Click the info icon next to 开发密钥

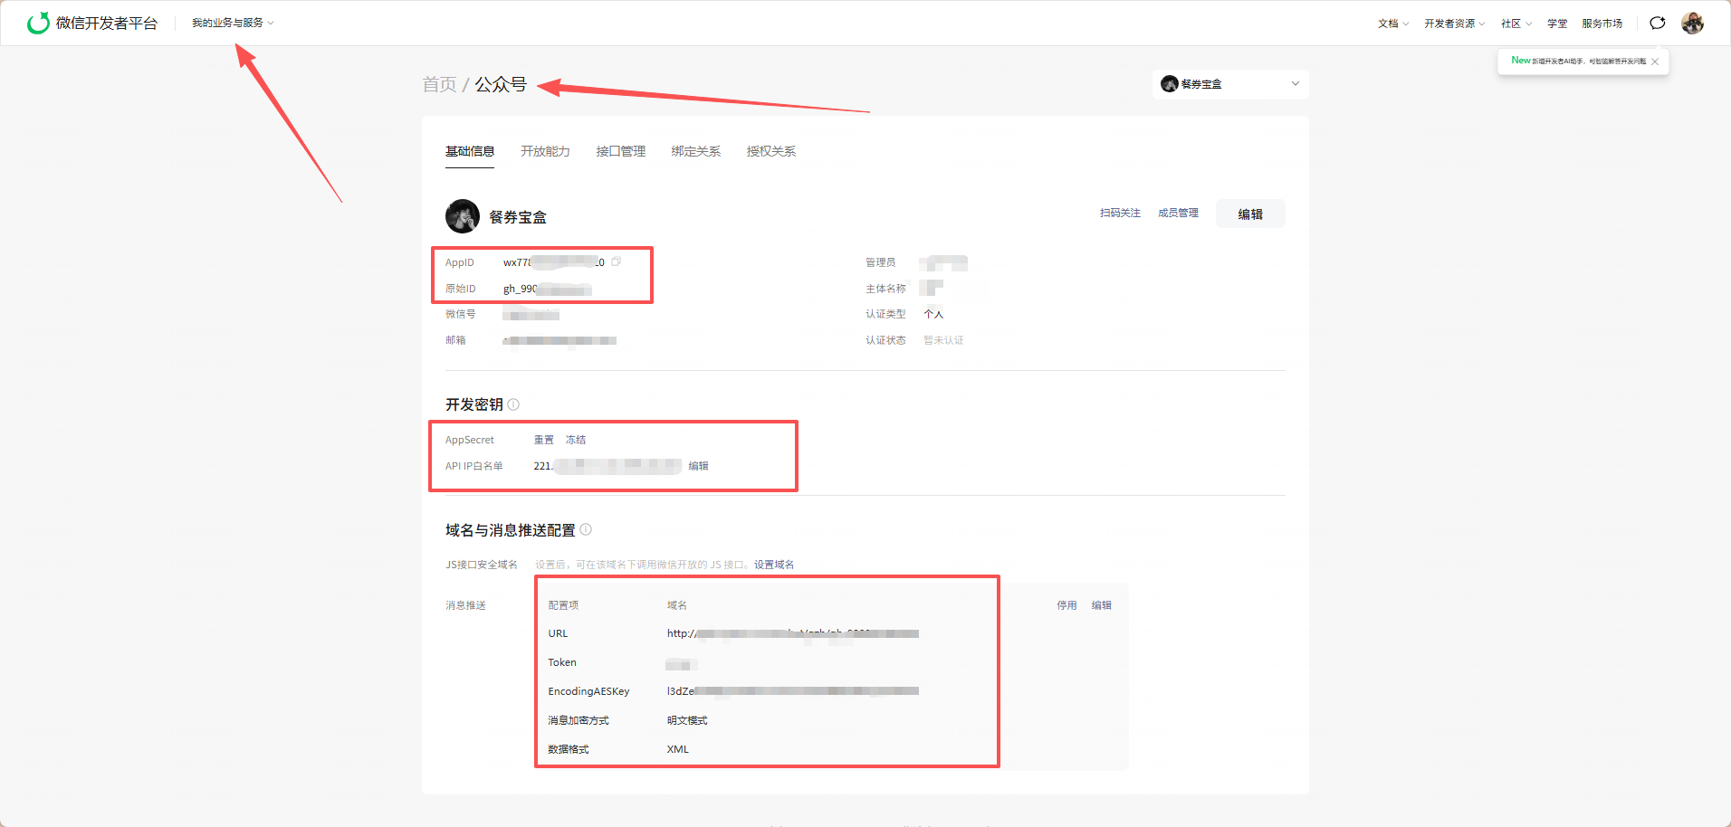click(513, 404)
